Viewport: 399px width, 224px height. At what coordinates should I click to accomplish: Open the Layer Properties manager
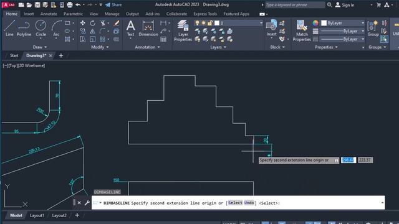tap(183, 30)
